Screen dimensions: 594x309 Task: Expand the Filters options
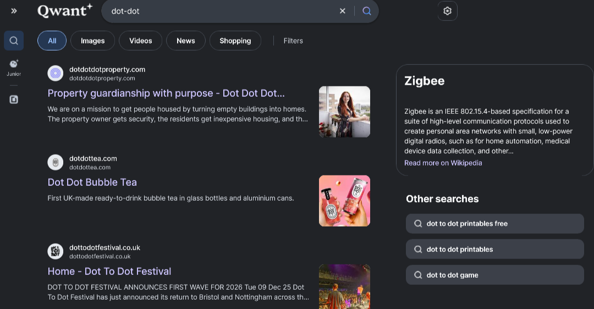coord(293,41)
